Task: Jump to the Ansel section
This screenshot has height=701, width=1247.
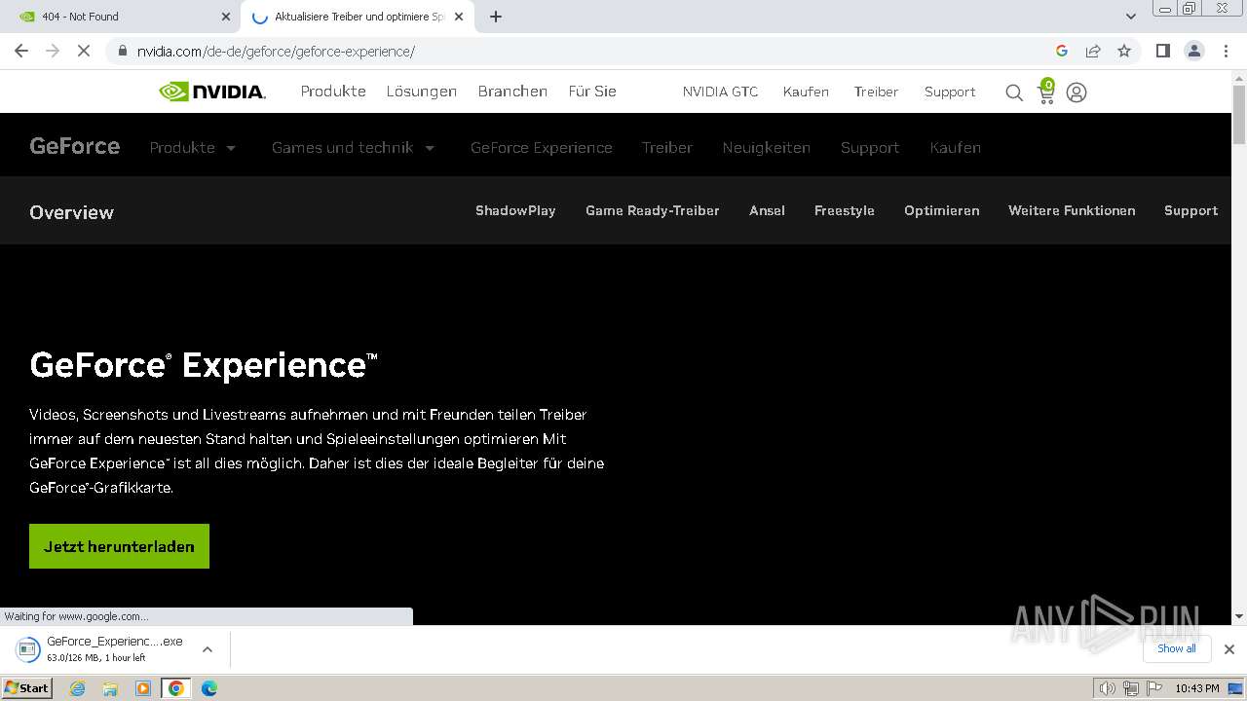Action: pos(767,210)
